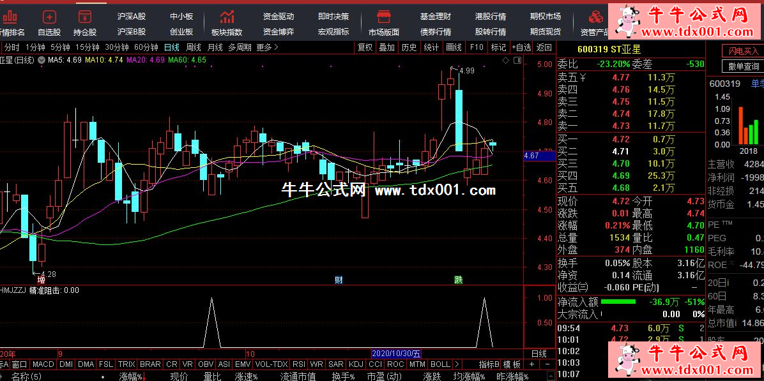Open 统计 statistics button
The image size is (764, 381).
431,47
